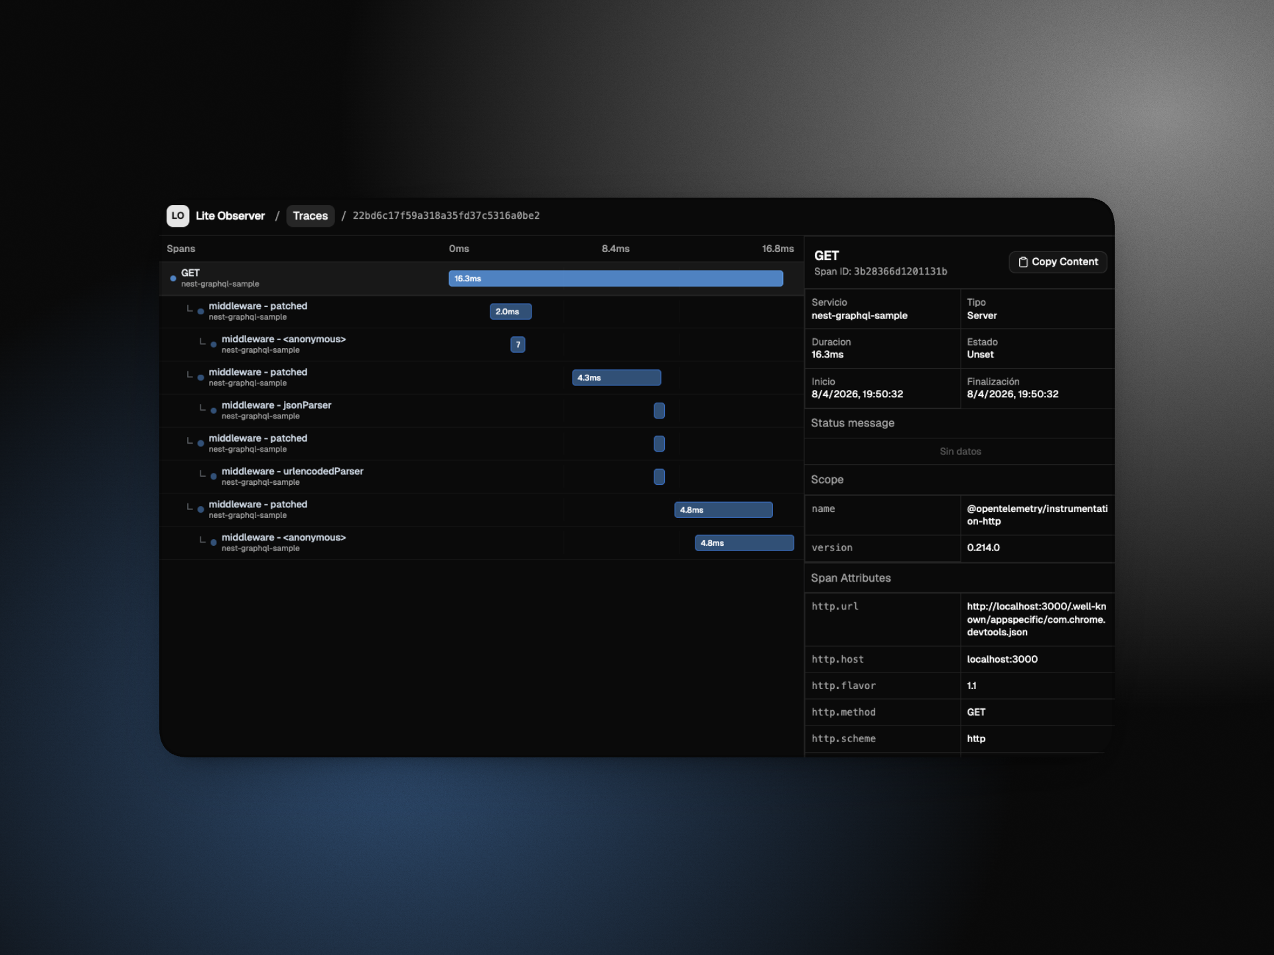Click the http.url attribute value
The width and height of the screenshot is (1274, 955).
1036,619
